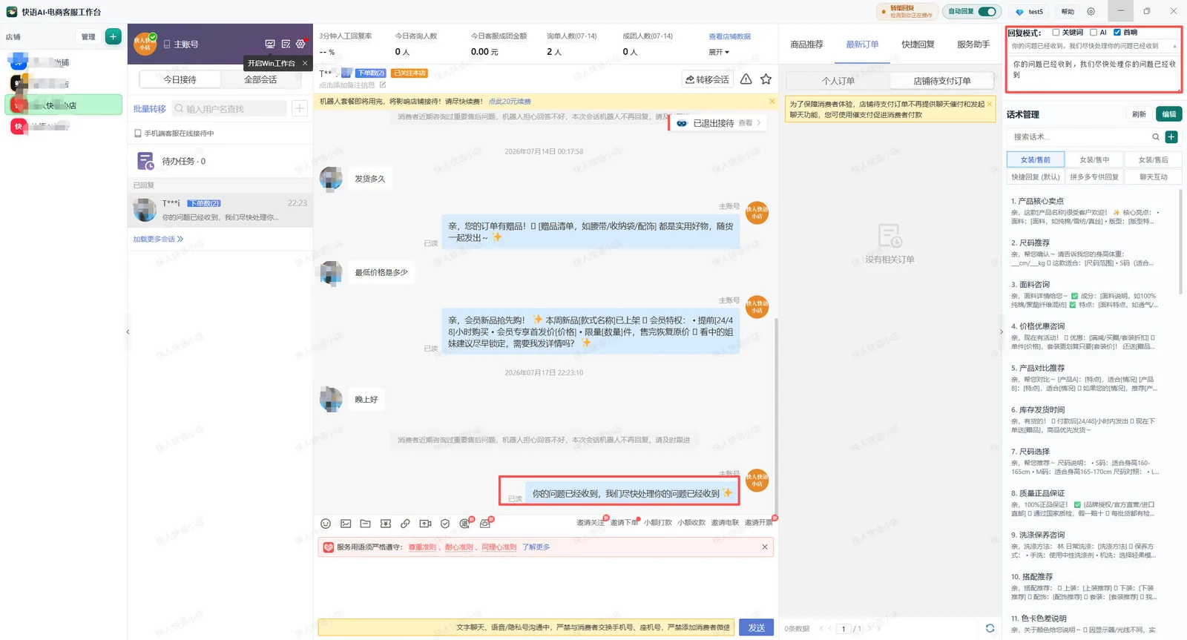Click the 转移会话 button

pos(707,79)
